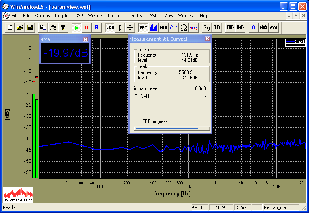The image size is (309, 213).
Task: Enable THD distortion measurement
Action: pos(230,27)
